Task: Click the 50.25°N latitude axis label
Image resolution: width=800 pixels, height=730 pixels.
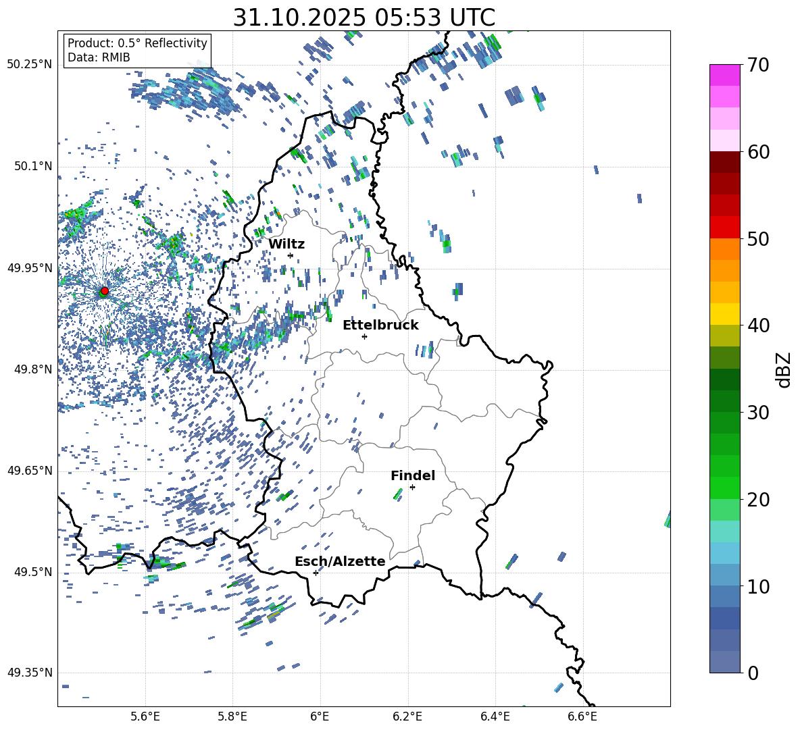Action: tap(30, 65)
